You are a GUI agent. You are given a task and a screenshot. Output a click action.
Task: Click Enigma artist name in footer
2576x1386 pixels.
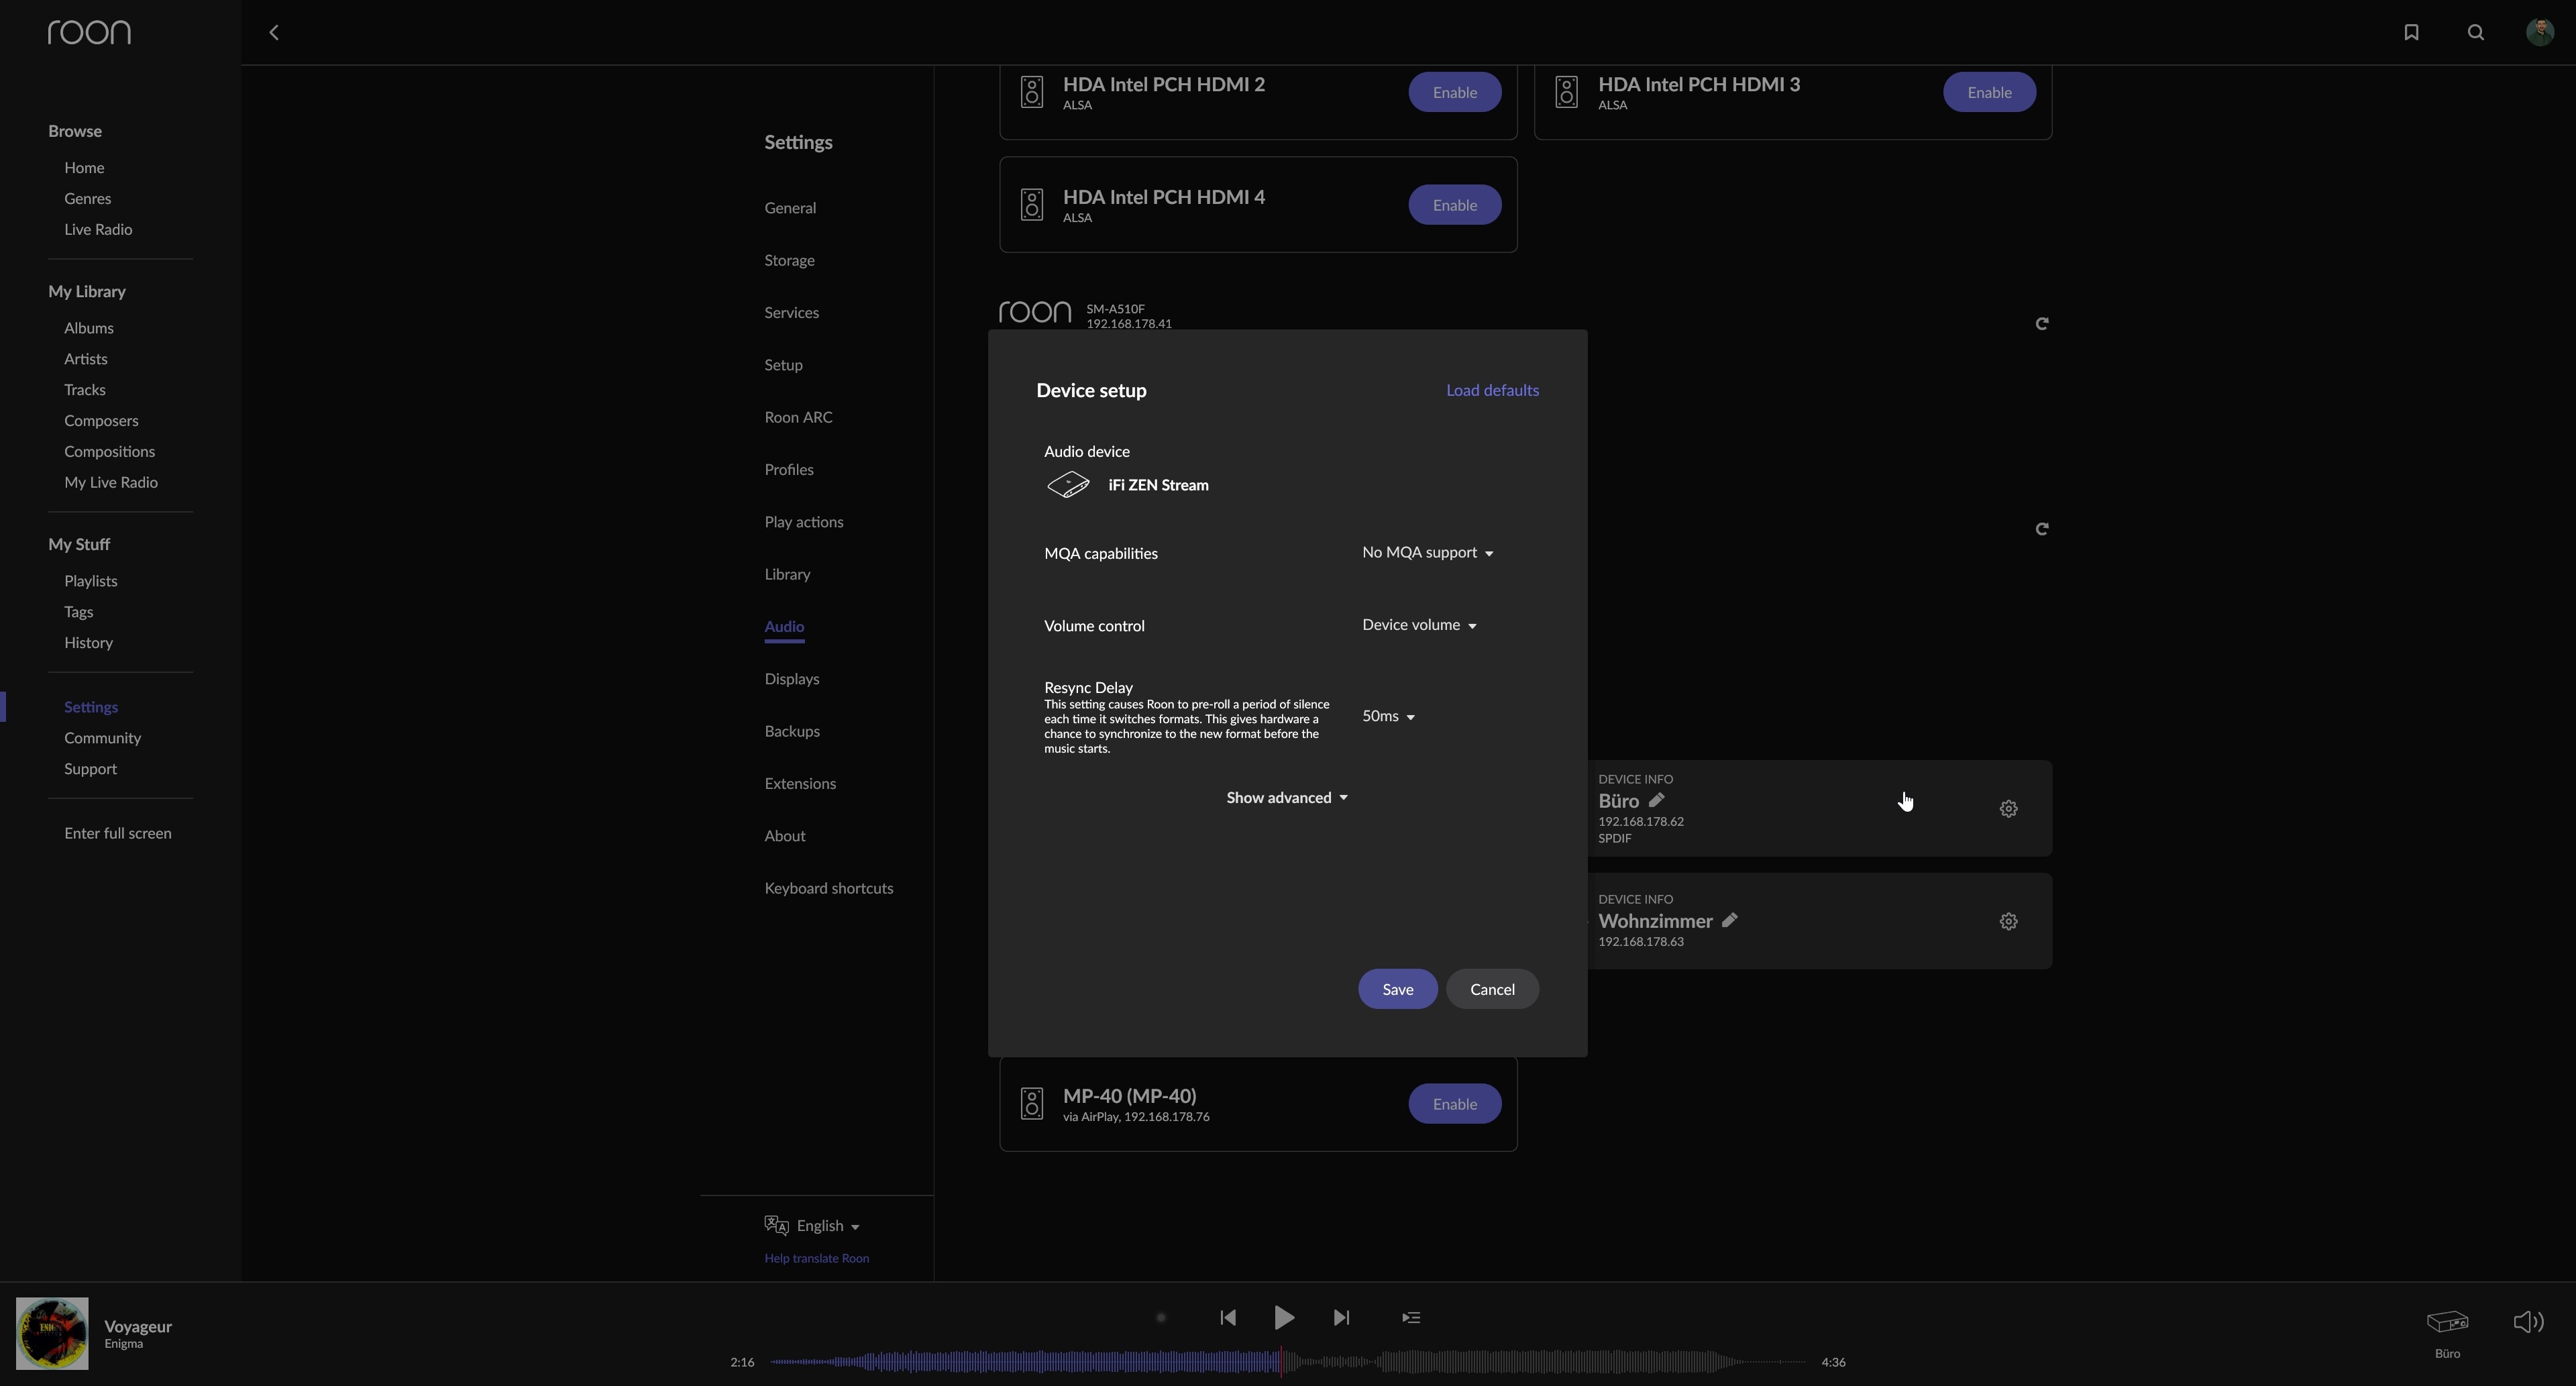pyautogui.click(x=123, y=1344)
